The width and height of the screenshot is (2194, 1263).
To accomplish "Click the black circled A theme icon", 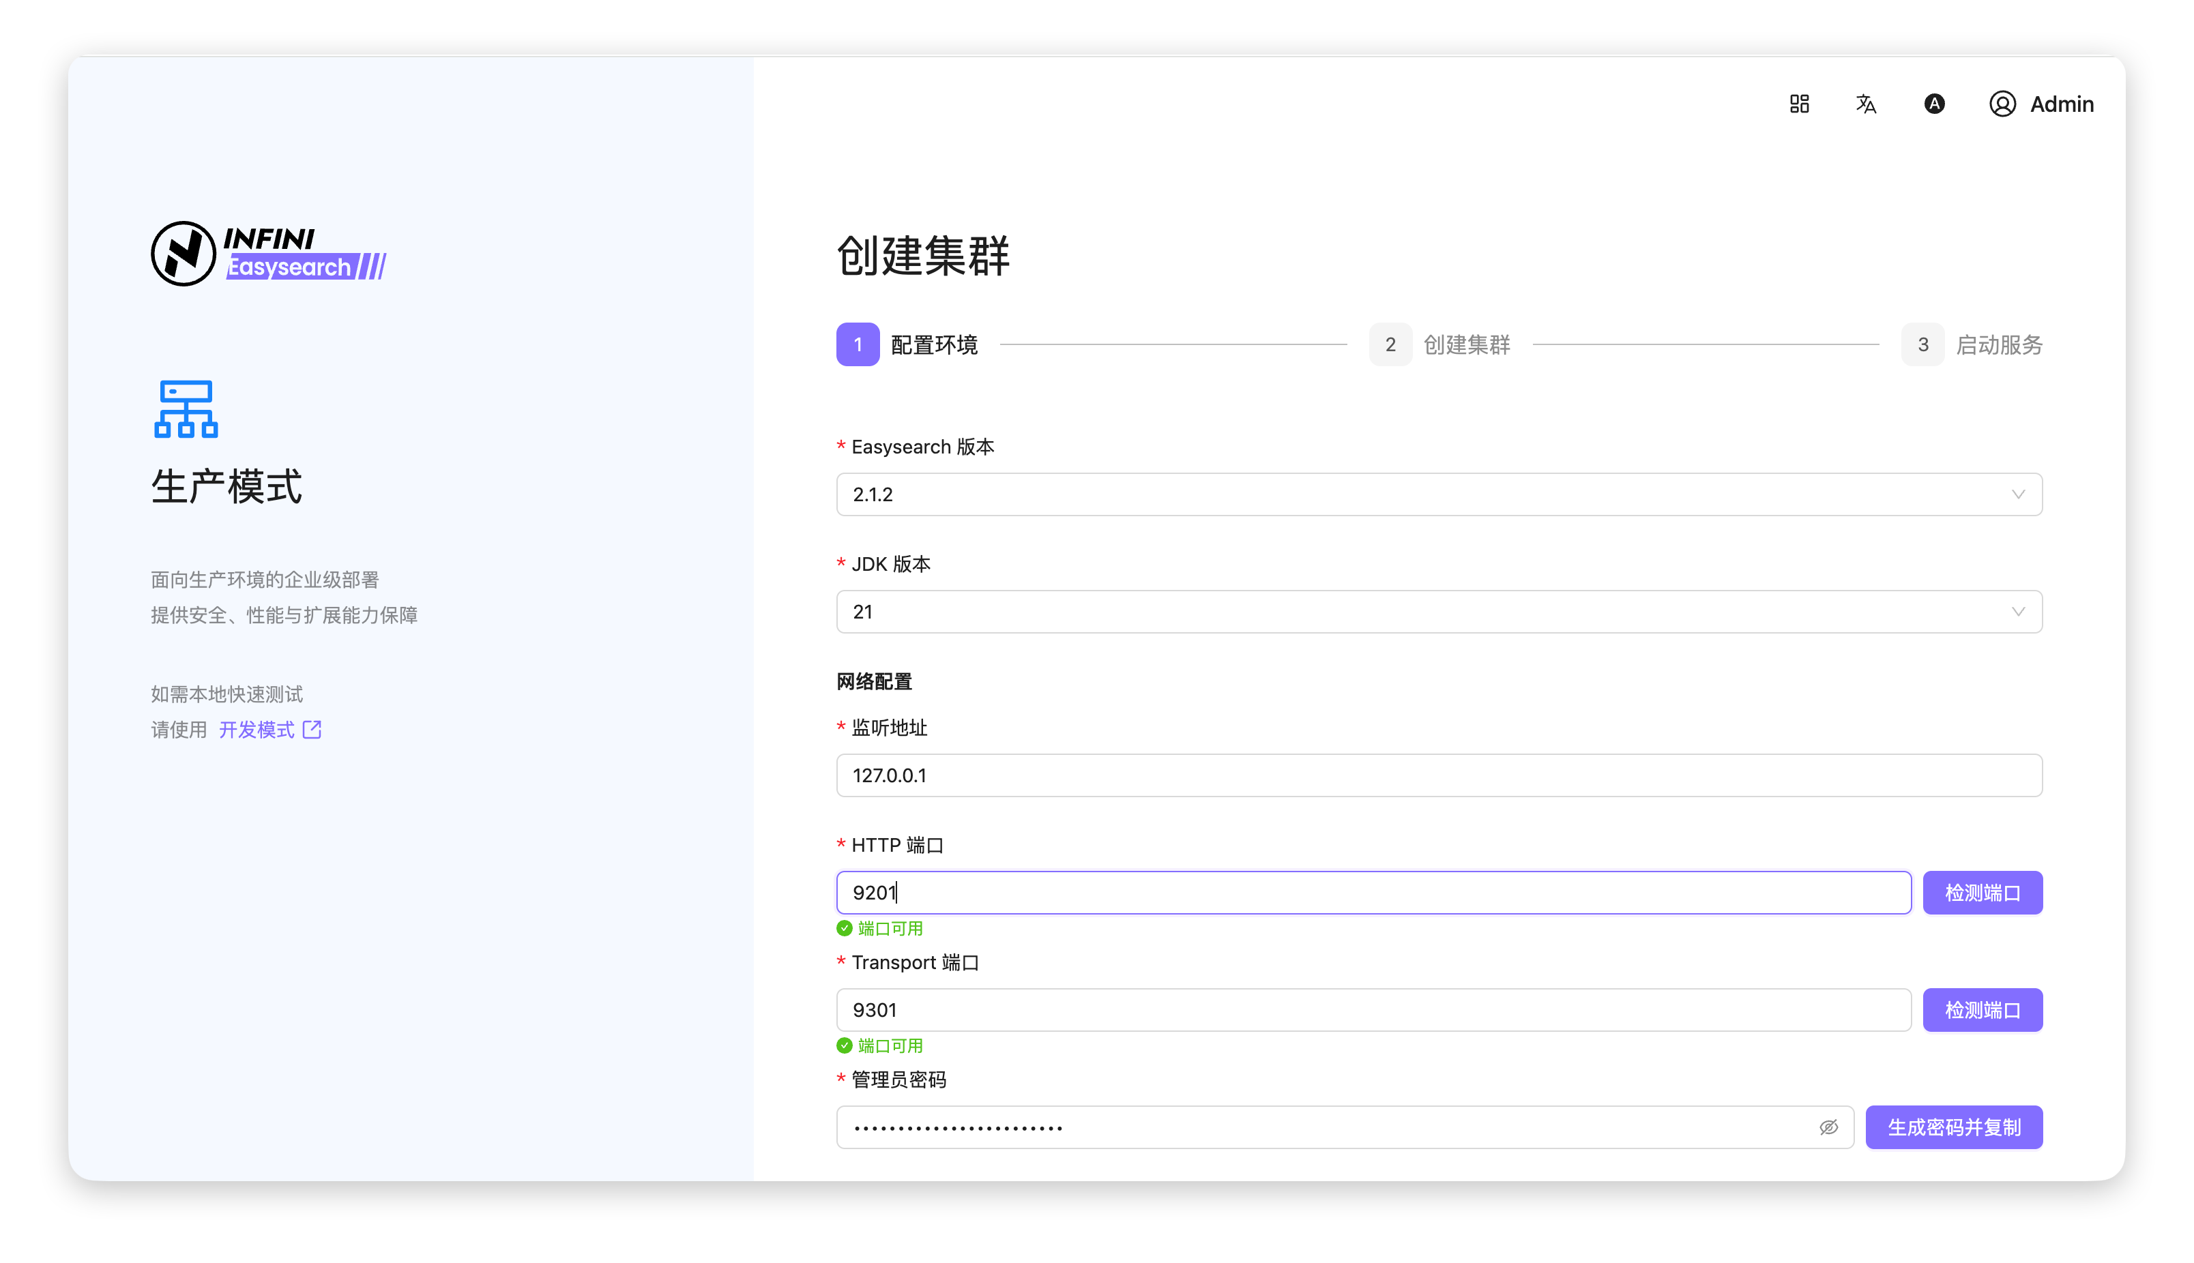I will point(1934,104).
